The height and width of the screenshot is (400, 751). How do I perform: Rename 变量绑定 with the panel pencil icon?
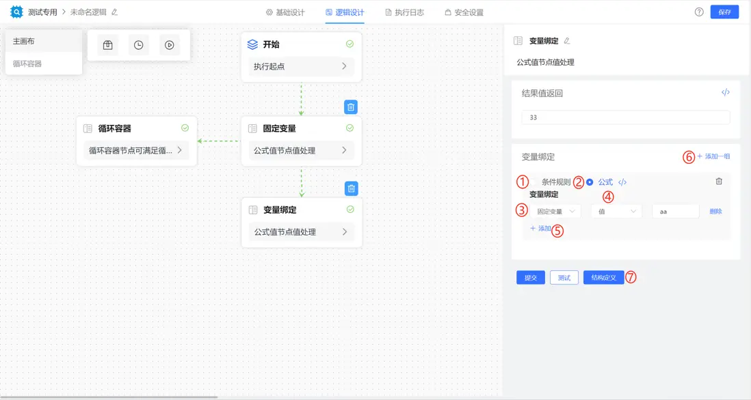(x=567, y=41)
